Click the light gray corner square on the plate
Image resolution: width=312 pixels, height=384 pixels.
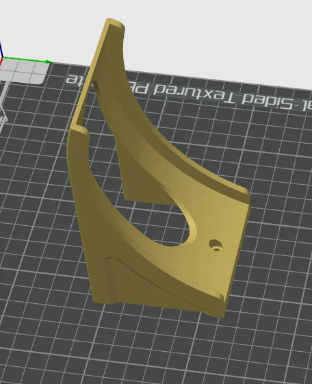24,72
